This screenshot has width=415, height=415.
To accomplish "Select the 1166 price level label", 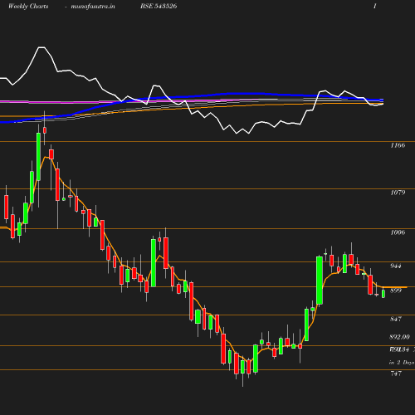I will [398, 145].
